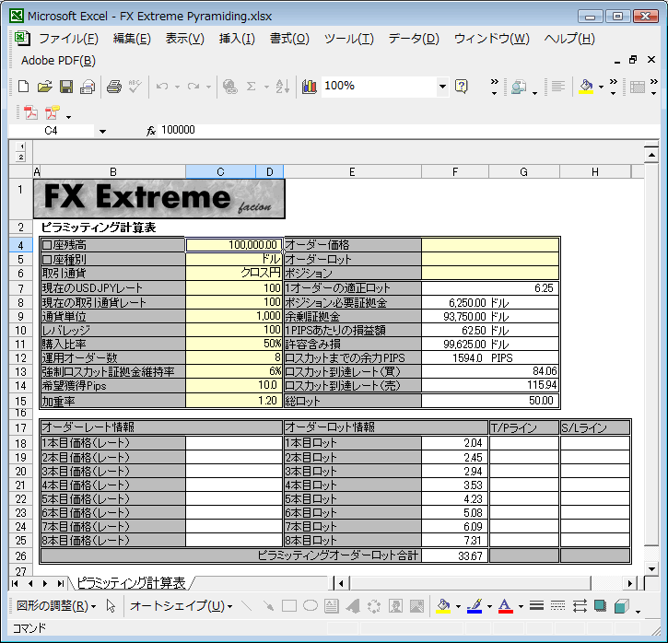Go to first sheet navigation button
Image resolution: width=668 pixels, height=643 pixels.
click(x=15, y=583)
